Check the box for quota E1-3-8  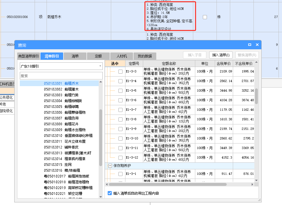[120, 119]
